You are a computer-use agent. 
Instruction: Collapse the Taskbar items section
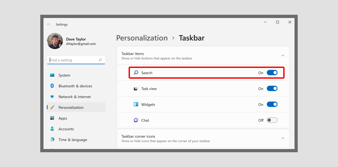283,56
